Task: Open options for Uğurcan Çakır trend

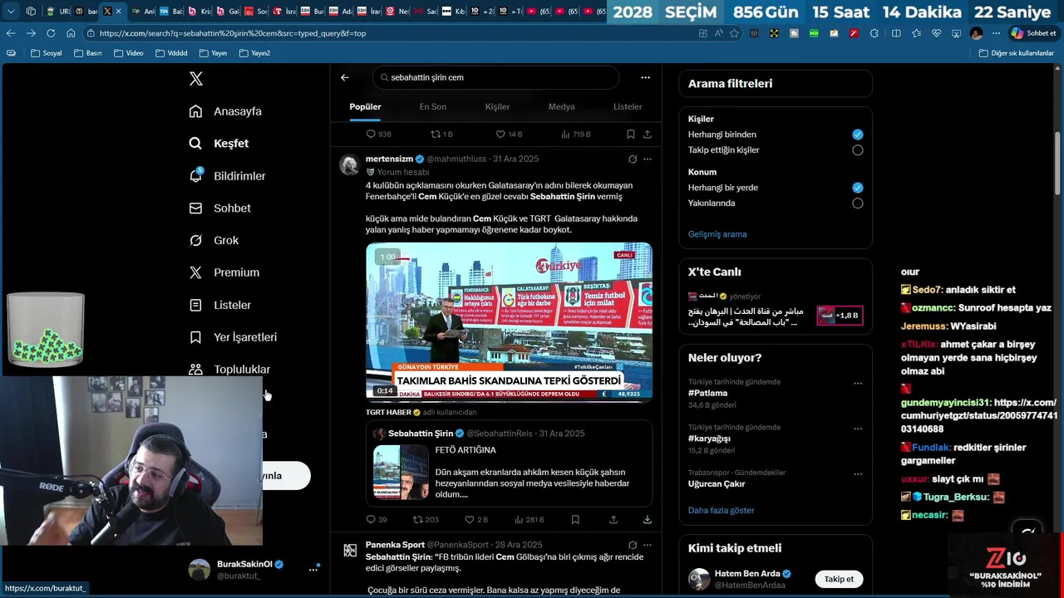Action: click(858, 474)
